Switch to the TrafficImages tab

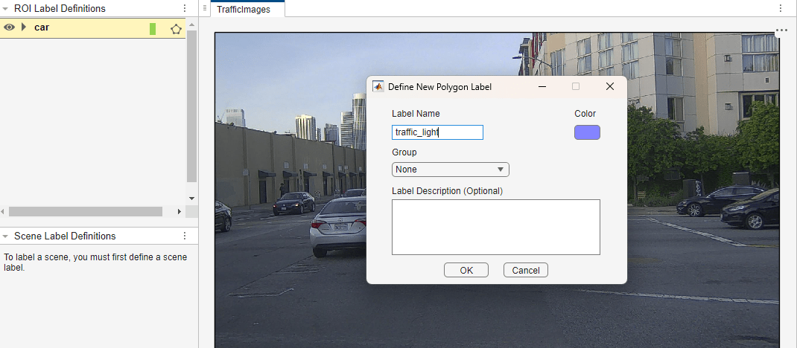(x=244, y=10)
